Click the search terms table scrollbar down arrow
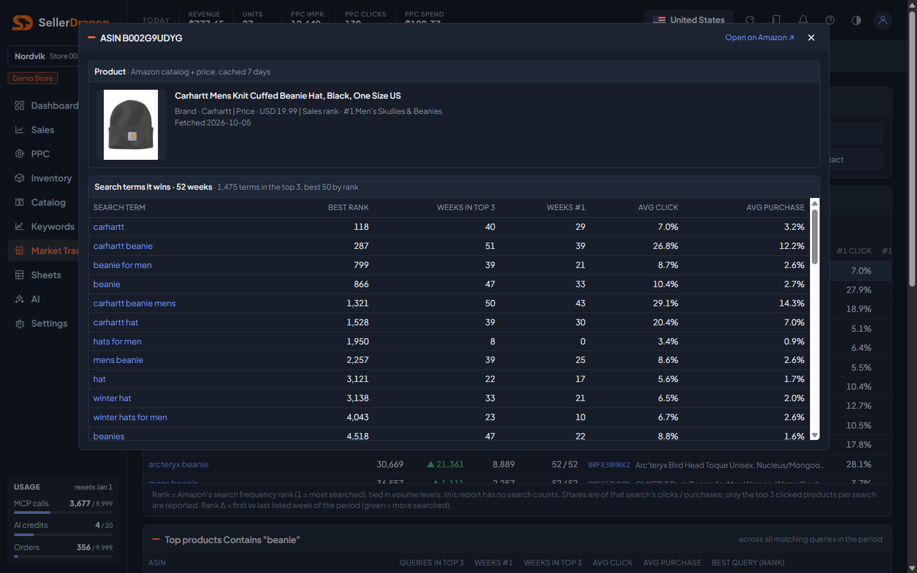917x573 pixels. (x=814, y=435)
